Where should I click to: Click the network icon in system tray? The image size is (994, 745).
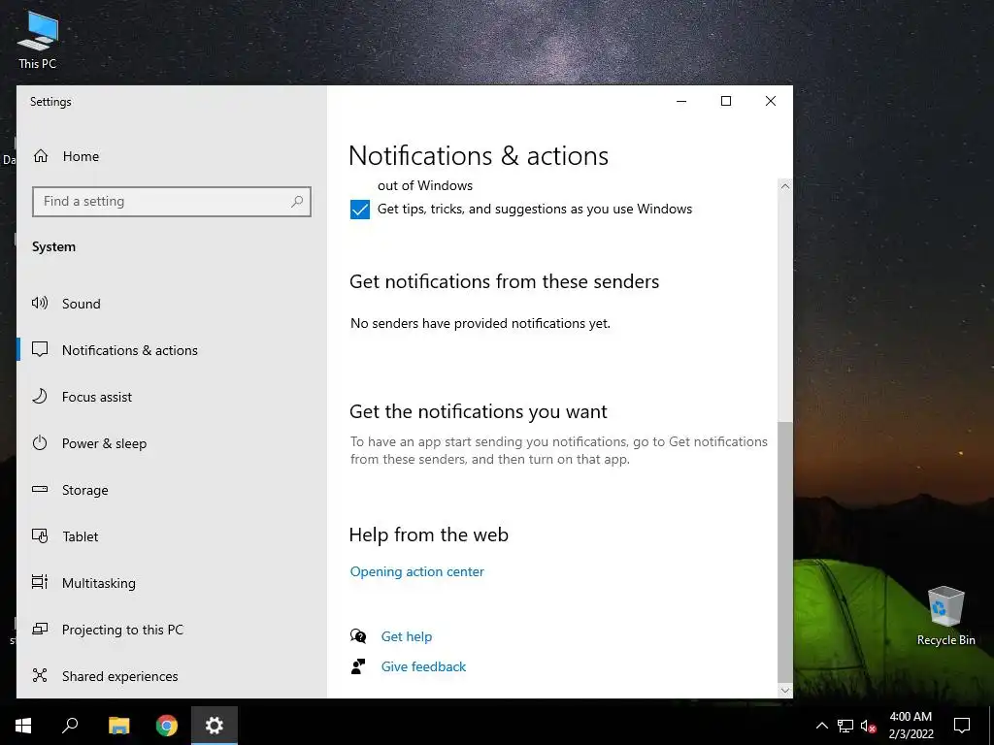click(845, 726)
